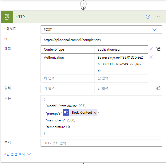Click the "temperature": 0 line
This screenshot has height=164, width=167.
[58, 127]
